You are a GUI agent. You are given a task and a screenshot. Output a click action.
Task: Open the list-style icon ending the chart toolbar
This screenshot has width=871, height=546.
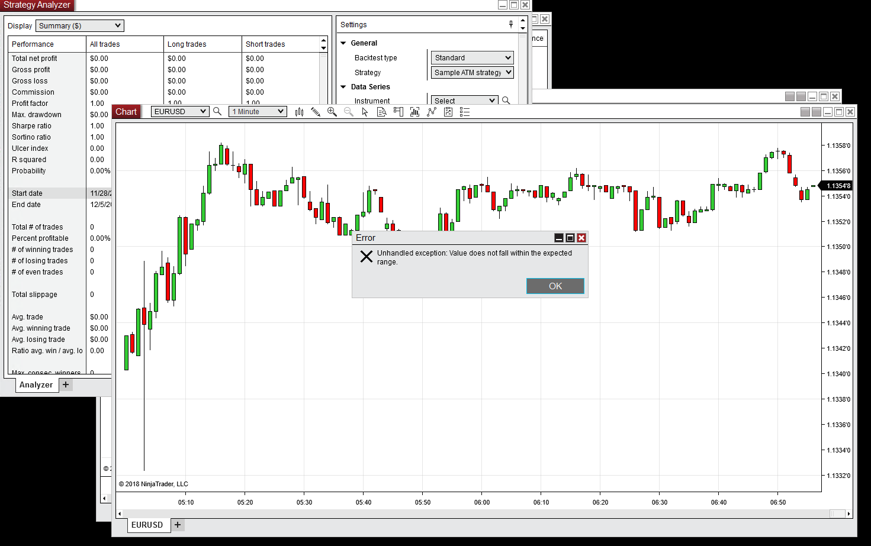[465, 112]
